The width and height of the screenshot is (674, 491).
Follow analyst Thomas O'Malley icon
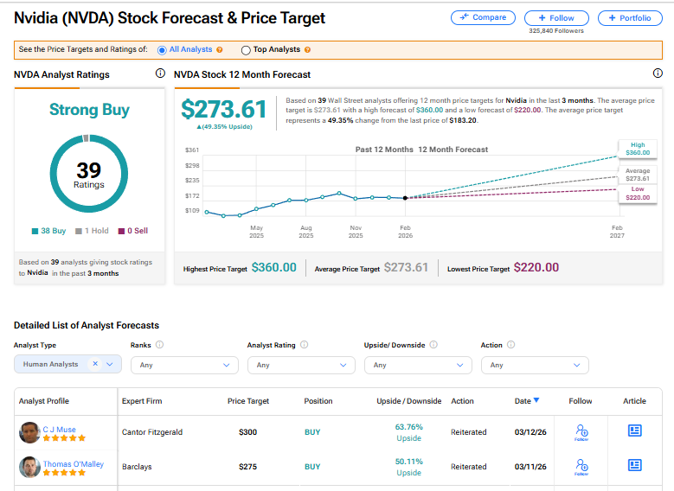(581, 467)
